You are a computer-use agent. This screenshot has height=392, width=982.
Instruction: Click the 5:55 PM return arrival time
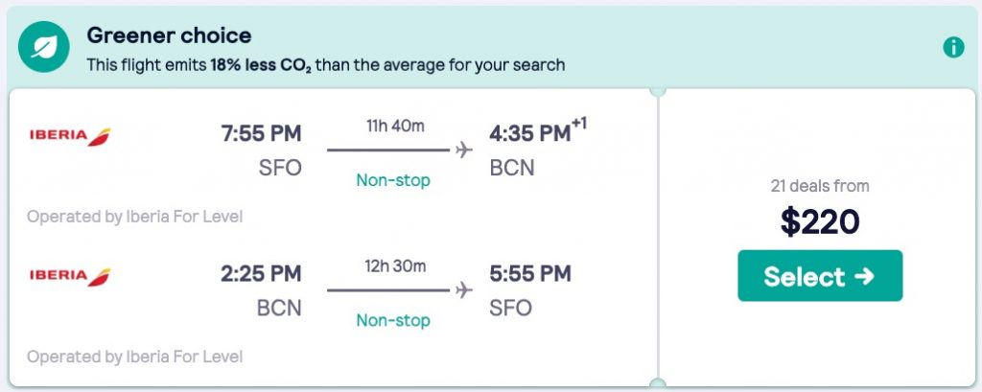coord(528,274)
